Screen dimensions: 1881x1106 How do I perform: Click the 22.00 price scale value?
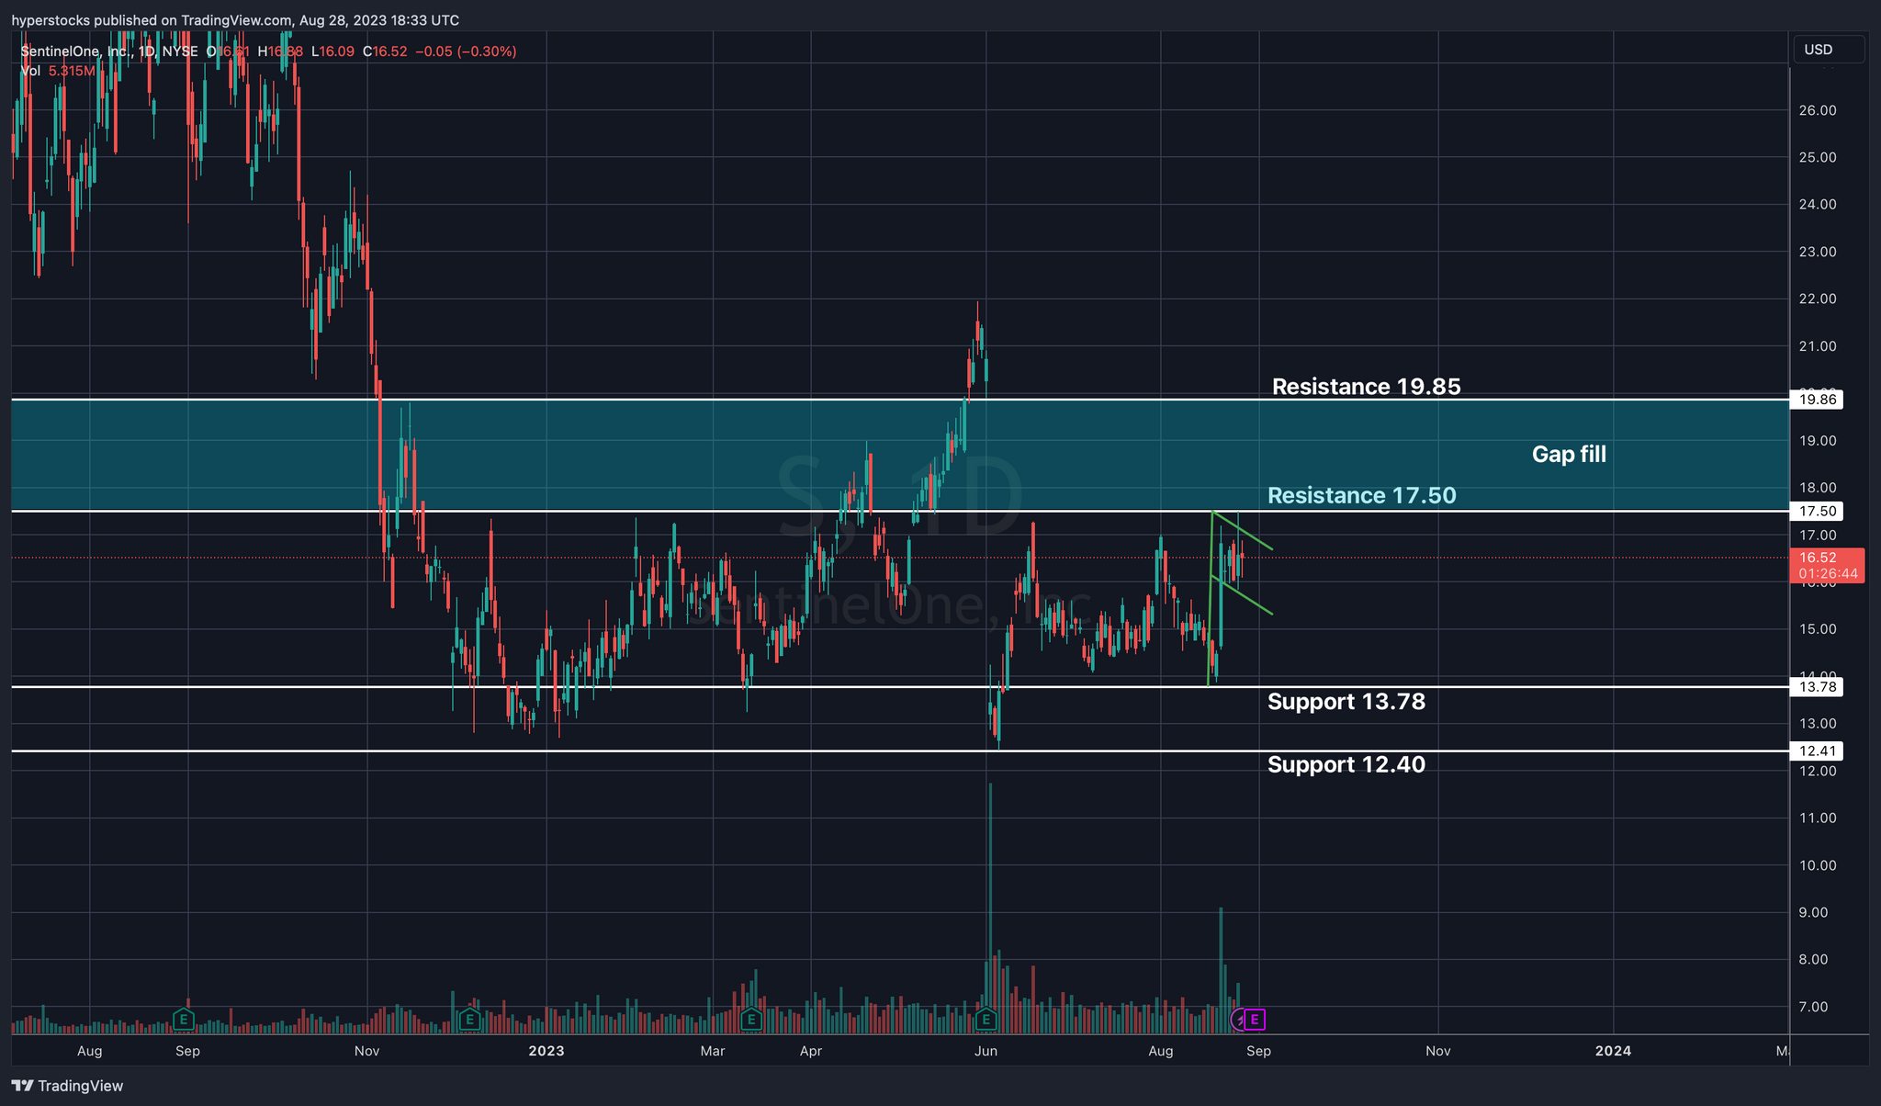tap(1818, 299)
